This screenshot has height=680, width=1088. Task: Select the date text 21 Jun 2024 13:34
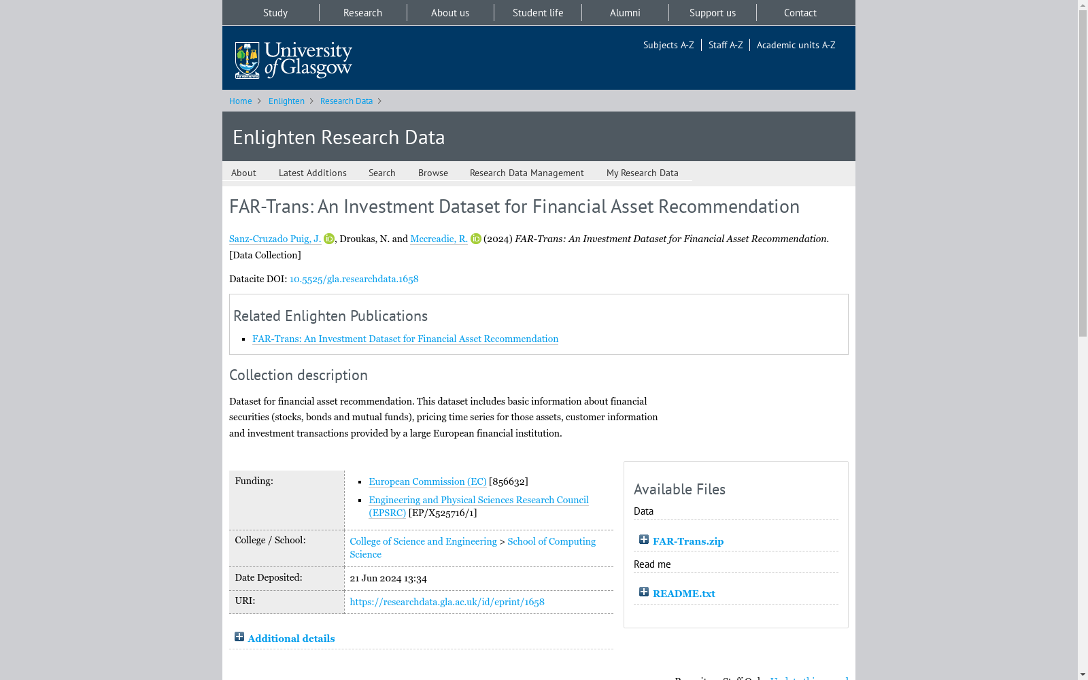(x=388, y=579)
